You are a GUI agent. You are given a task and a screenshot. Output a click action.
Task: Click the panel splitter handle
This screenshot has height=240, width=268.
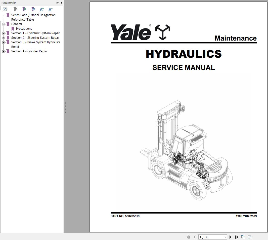click(x=65, y=107)
